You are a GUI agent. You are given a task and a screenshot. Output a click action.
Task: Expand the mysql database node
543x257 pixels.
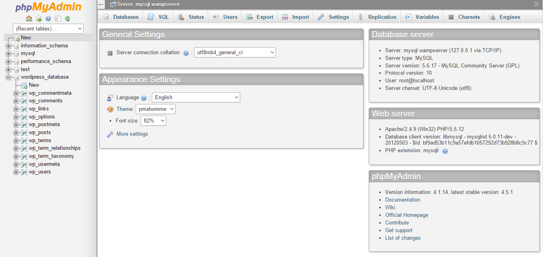(8, 54)
